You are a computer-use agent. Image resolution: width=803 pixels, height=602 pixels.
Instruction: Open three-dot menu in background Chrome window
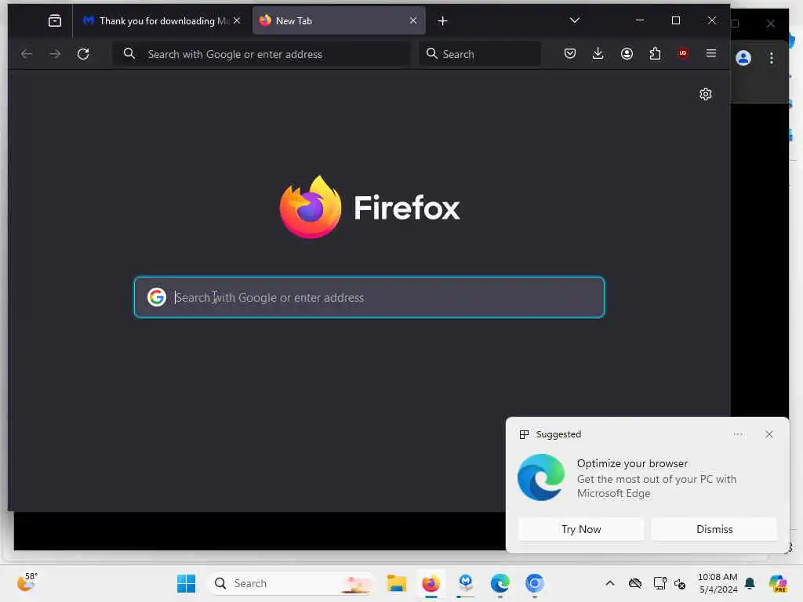(772, 58)
